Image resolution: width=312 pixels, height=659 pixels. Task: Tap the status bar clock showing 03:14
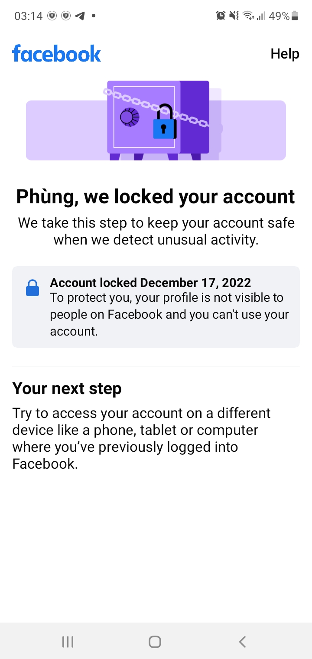(x=29, y=16)
